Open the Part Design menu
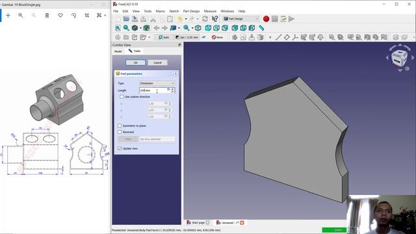The image size is (416, 234). (x=191, y=11)
